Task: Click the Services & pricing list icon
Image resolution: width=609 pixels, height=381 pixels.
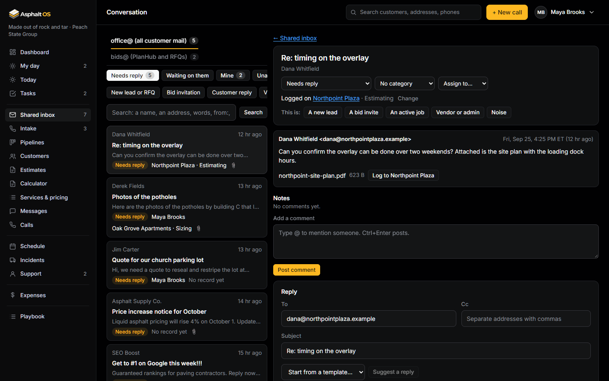Action: pos(13,197)
